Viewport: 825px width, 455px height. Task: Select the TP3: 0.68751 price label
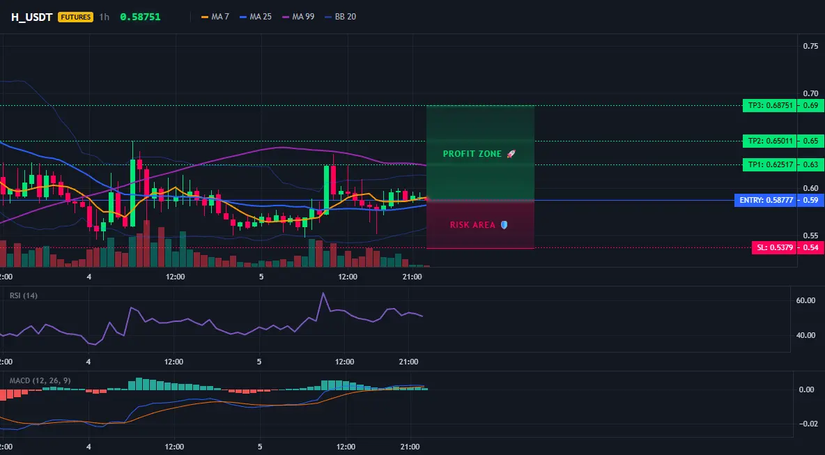[770, 106]
